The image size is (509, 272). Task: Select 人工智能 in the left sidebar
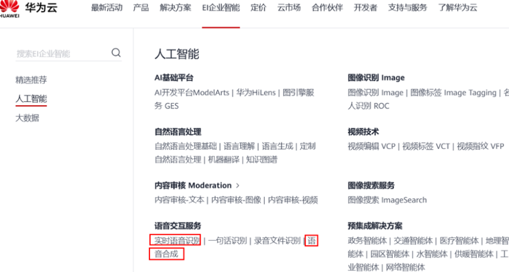tap(31, 99)
